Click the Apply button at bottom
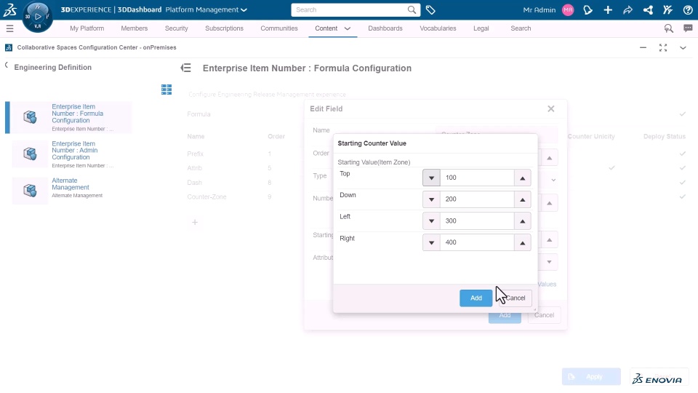Viewport: 698px width, 393px height. point(591,376)
